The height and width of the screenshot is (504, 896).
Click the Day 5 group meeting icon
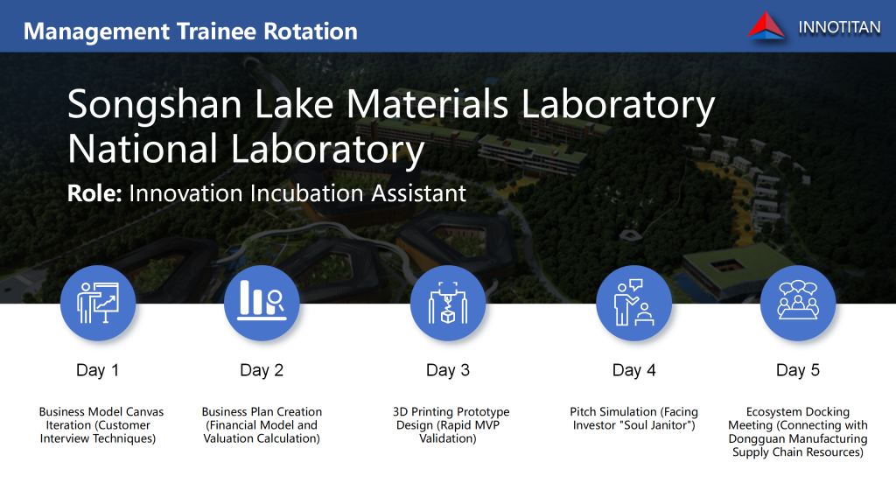click(x=798, y=303)
